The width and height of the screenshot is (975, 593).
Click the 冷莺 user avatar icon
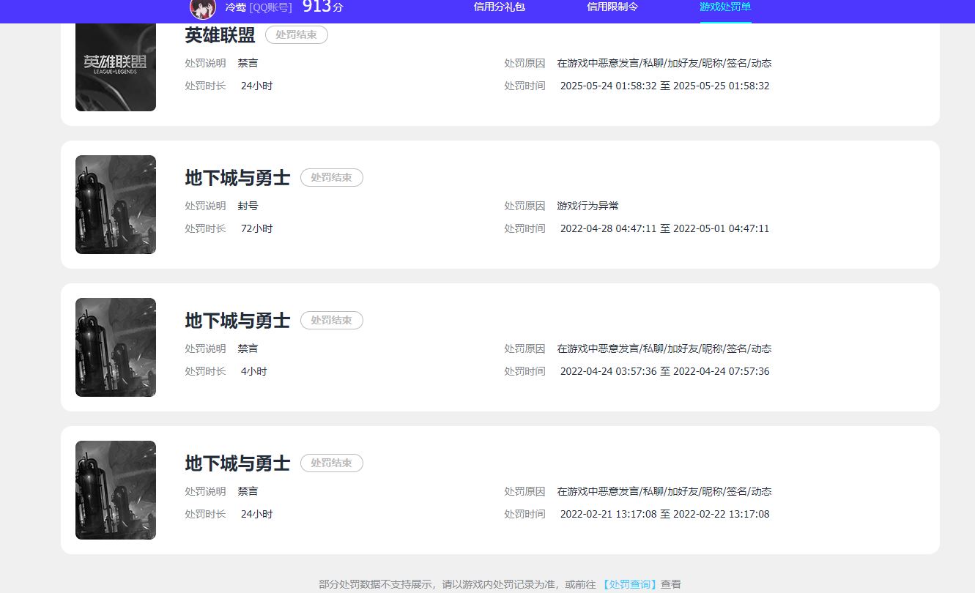[203, 10]
